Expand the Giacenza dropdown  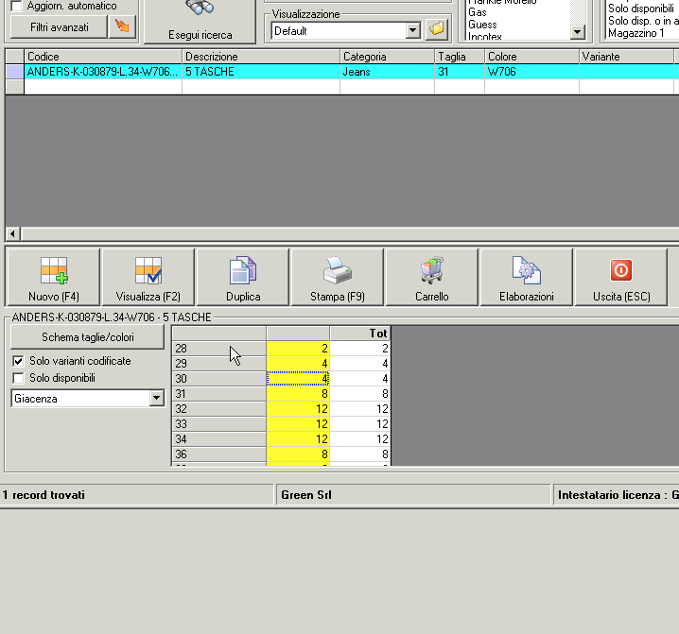pyautogui.click(x=157, y=399)
